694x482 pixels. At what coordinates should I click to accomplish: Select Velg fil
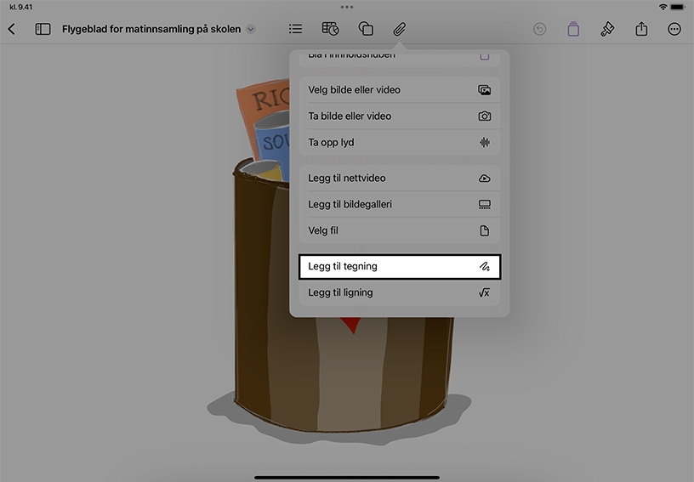(400, 230)
